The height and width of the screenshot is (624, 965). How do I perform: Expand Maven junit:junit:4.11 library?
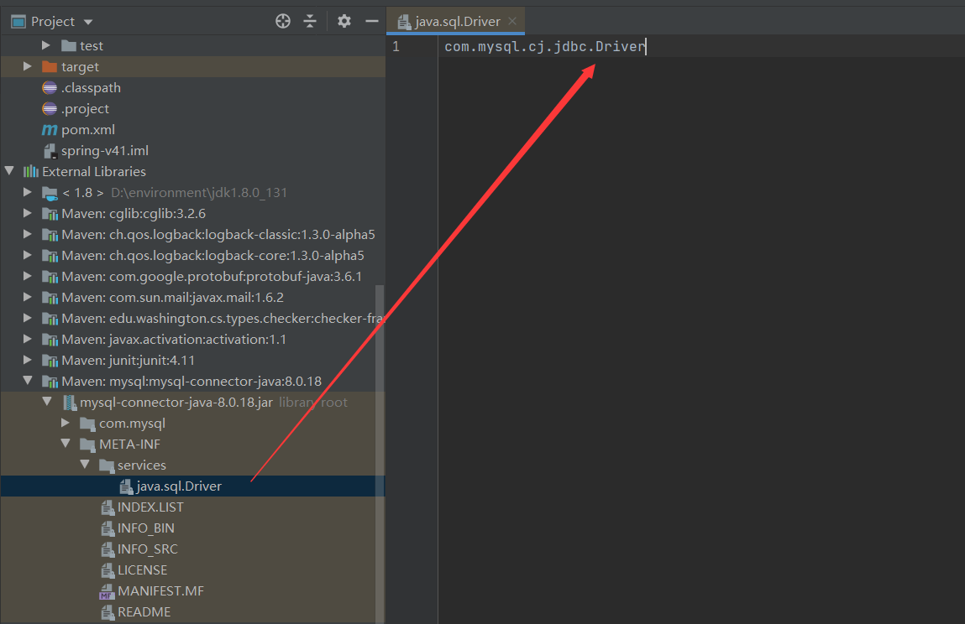(27, 360)
